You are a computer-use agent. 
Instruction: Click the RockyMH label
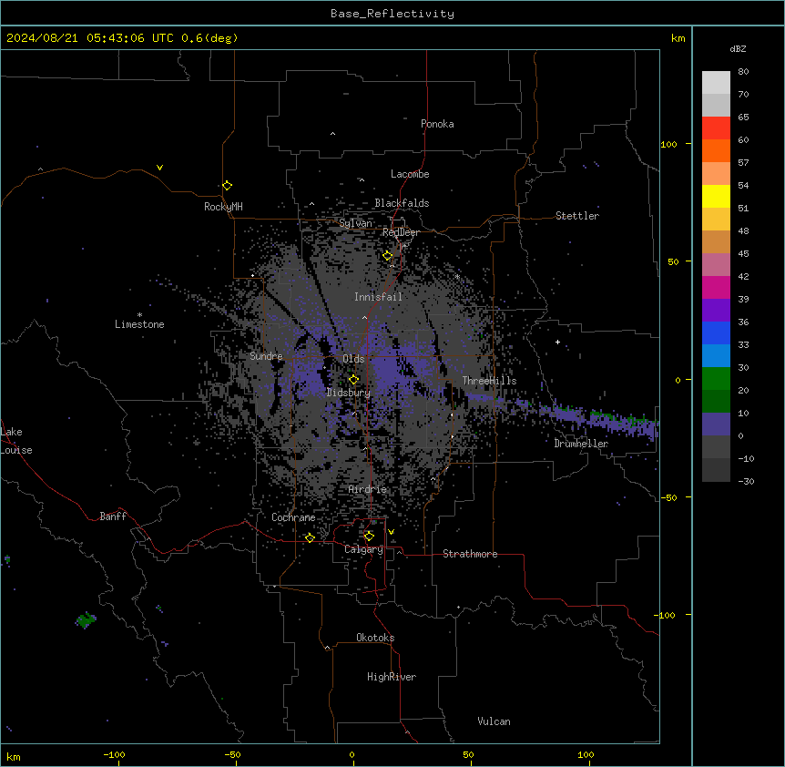[x=223, y=206]
